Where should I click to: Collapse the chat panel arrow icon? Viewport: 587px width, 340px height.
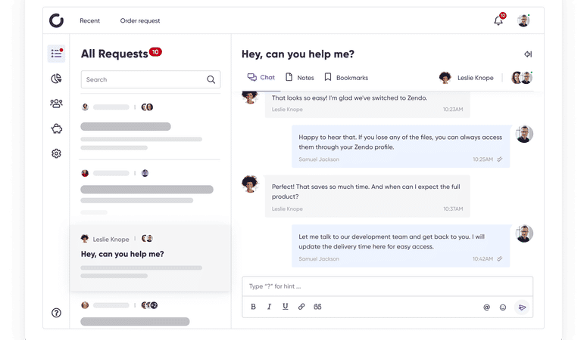point(528,54)
